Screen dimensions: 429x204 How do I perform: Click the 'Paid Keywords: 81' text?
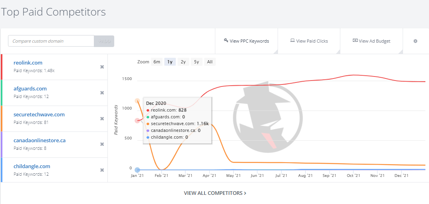tap(31, 122)
